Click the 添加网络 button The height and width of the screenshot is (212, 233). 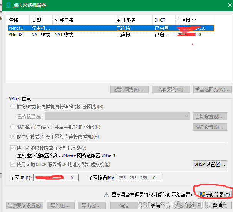point(130,90)
